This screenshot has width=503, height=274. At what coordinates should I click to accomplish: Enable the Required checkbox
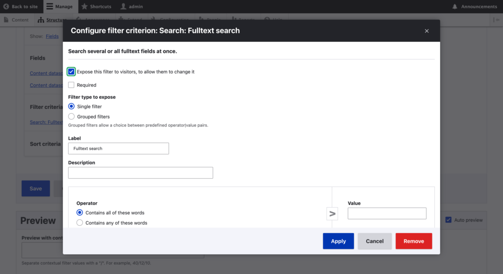tap(71, 85)
